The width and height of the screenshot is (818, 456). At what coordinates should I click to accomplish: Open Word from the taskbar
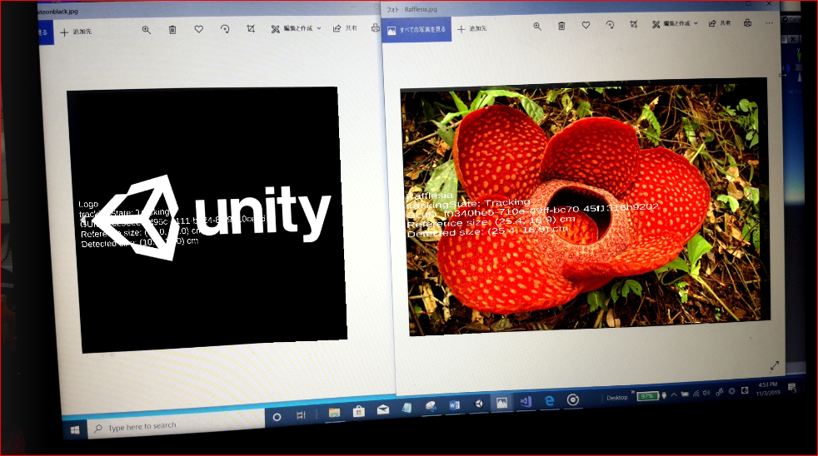pyautogui.click(x=454, y=405)
